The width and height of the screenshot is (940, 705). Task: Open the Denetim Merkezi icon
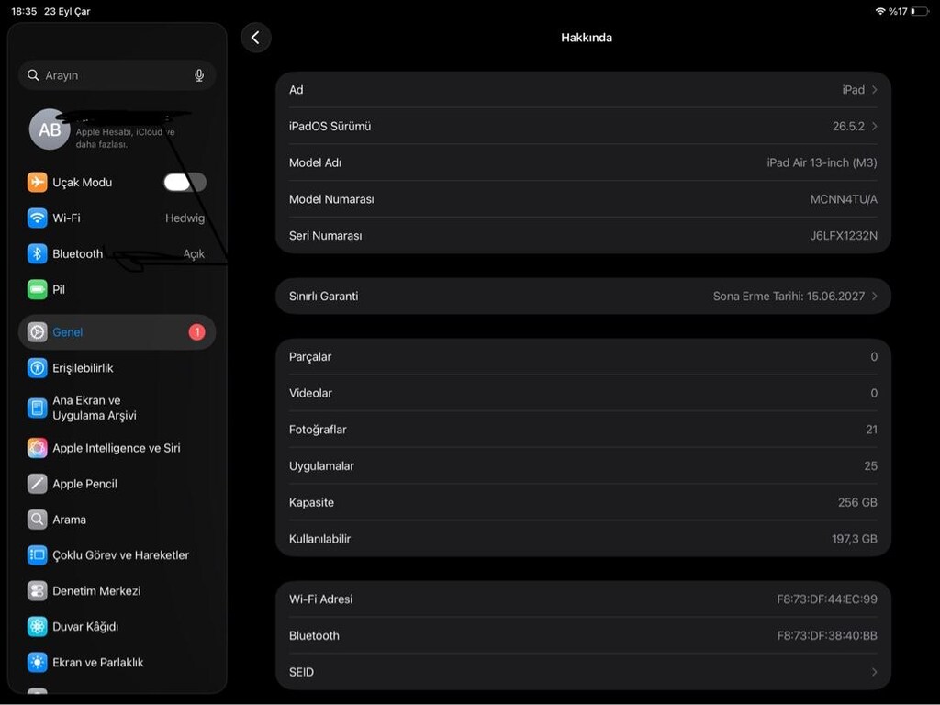point(37,591)
